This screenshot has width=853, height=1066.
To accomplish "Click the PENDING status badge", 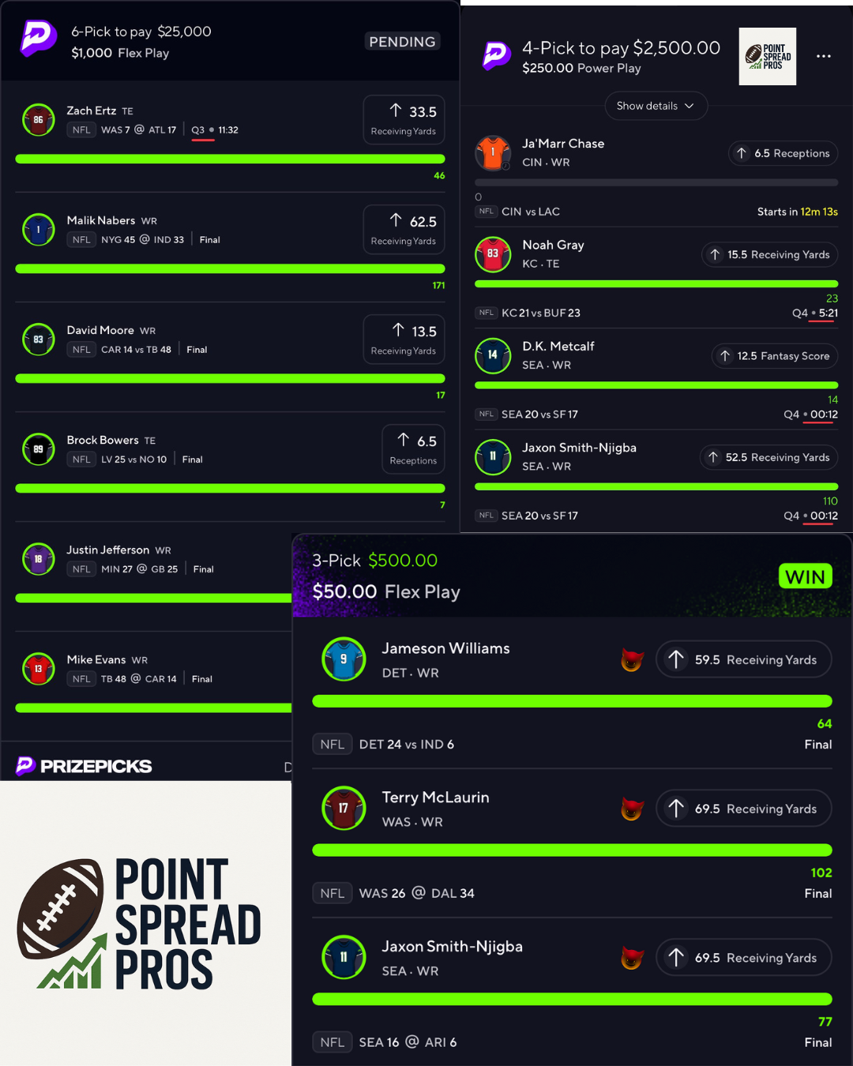I will pos(402,42).
